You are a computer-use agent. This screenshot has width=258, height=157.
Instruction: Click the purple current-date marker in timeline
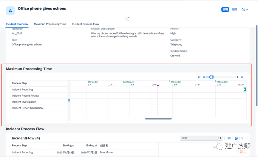click(x=158, y=86)
